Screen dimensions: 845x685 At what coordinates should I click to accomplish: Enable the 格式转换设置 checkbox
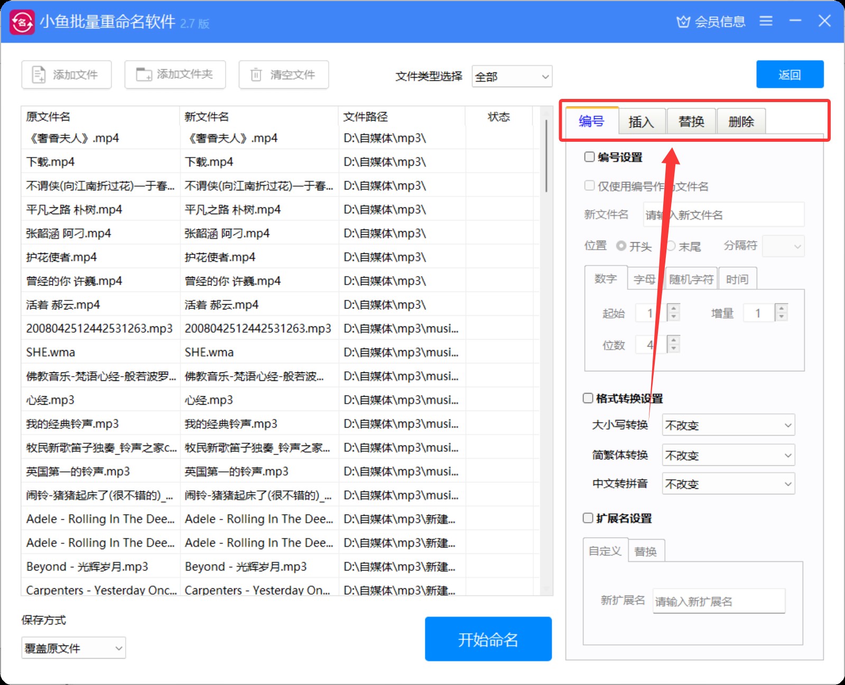588,398
